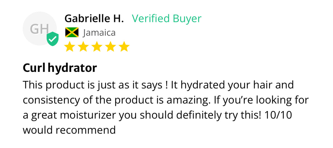
Task: Click the first line of review text
Action: coord(158,85)
